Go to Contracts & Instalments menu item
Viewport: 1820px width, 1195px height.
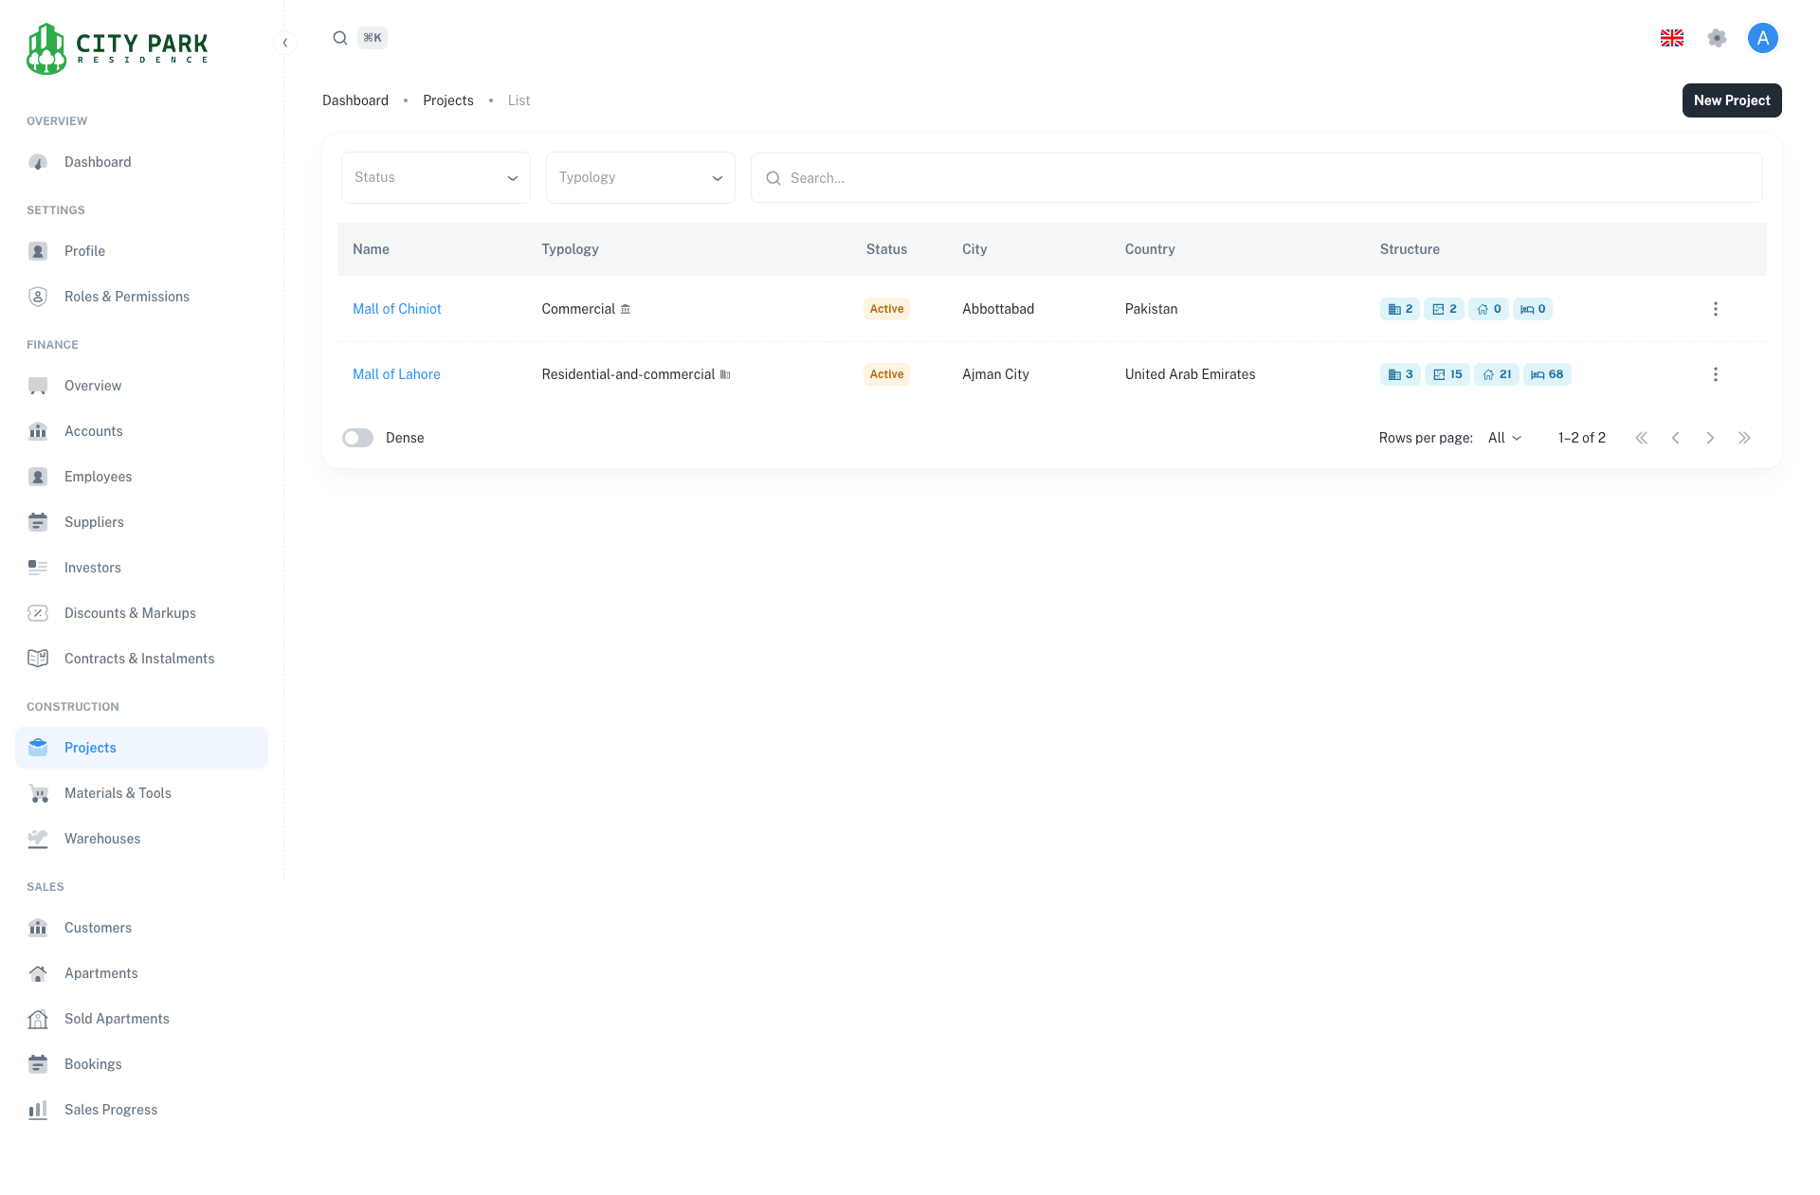coord(138,659)
